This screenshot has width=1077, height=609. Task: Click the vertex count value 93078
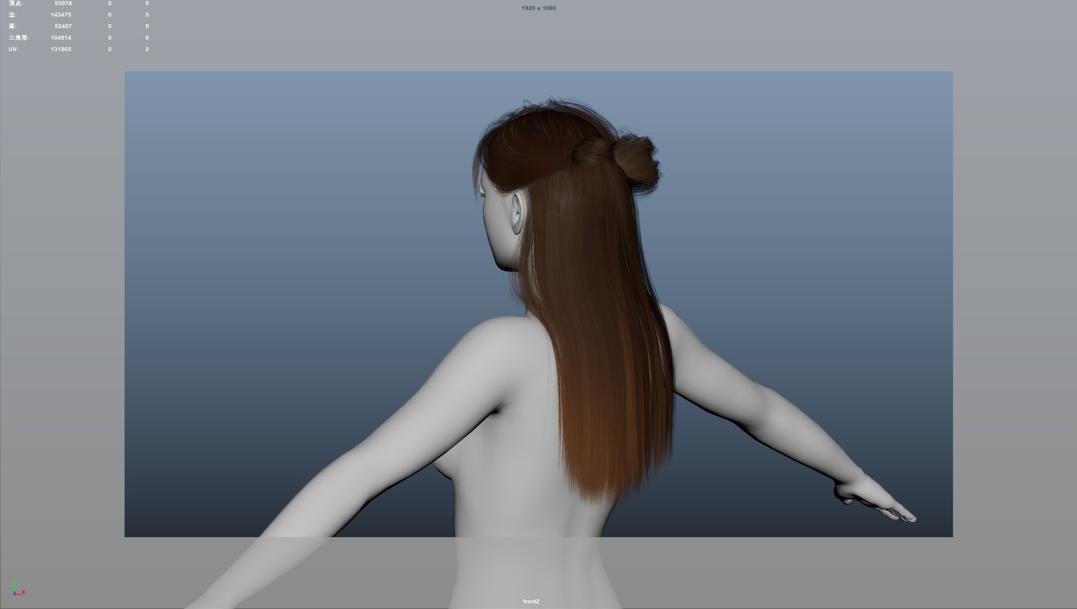[63, 3]
